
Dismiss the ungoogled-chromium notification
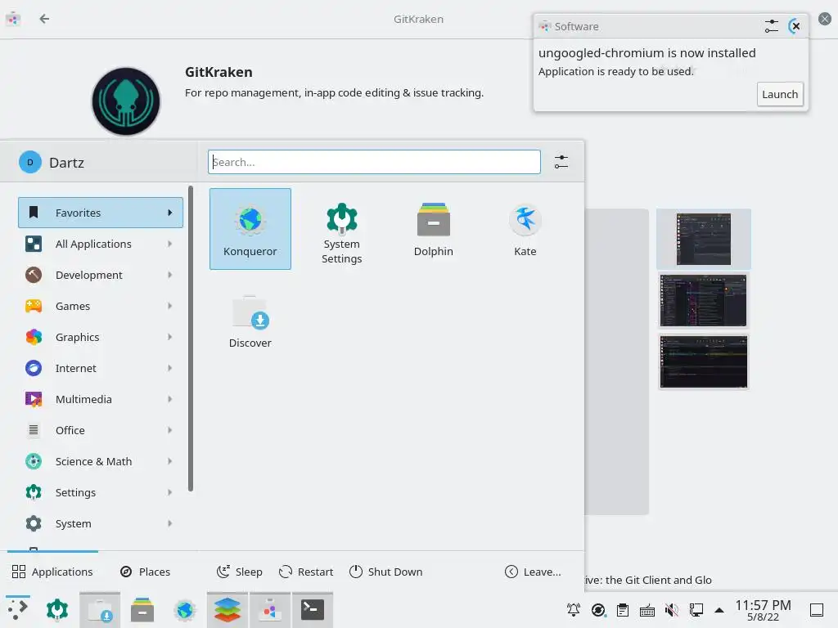pyautogui.click(x=795, y=26)
